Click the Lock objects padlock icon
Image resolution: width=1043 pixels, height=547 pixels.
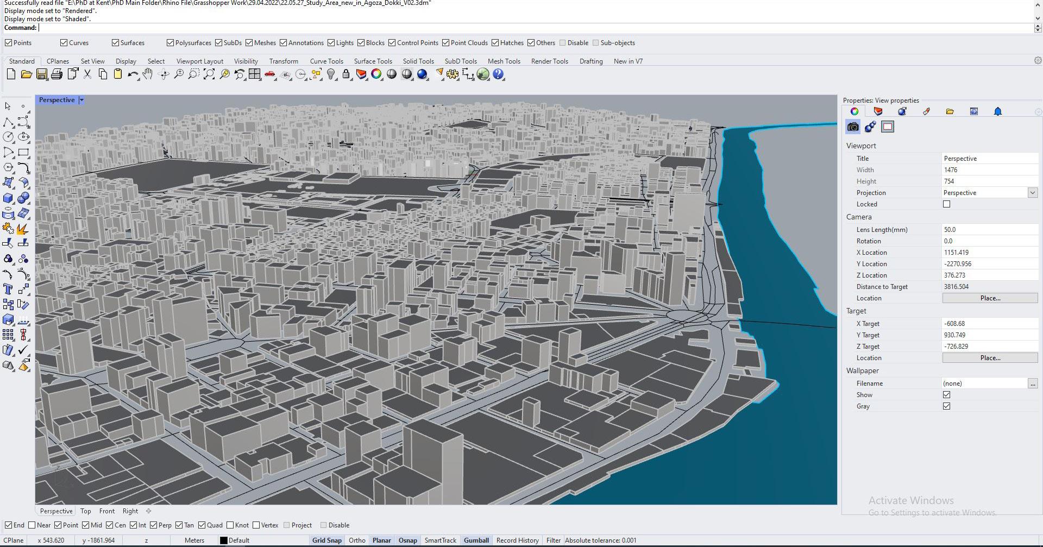coord(346,74)
